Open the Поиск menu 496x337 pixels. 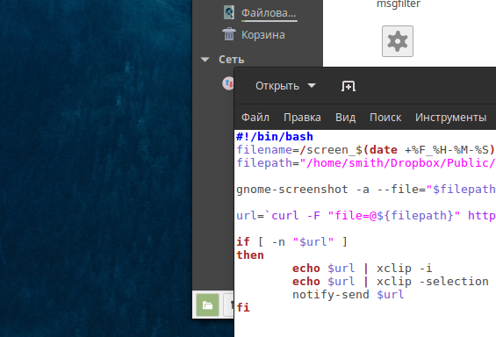point(385,118)
